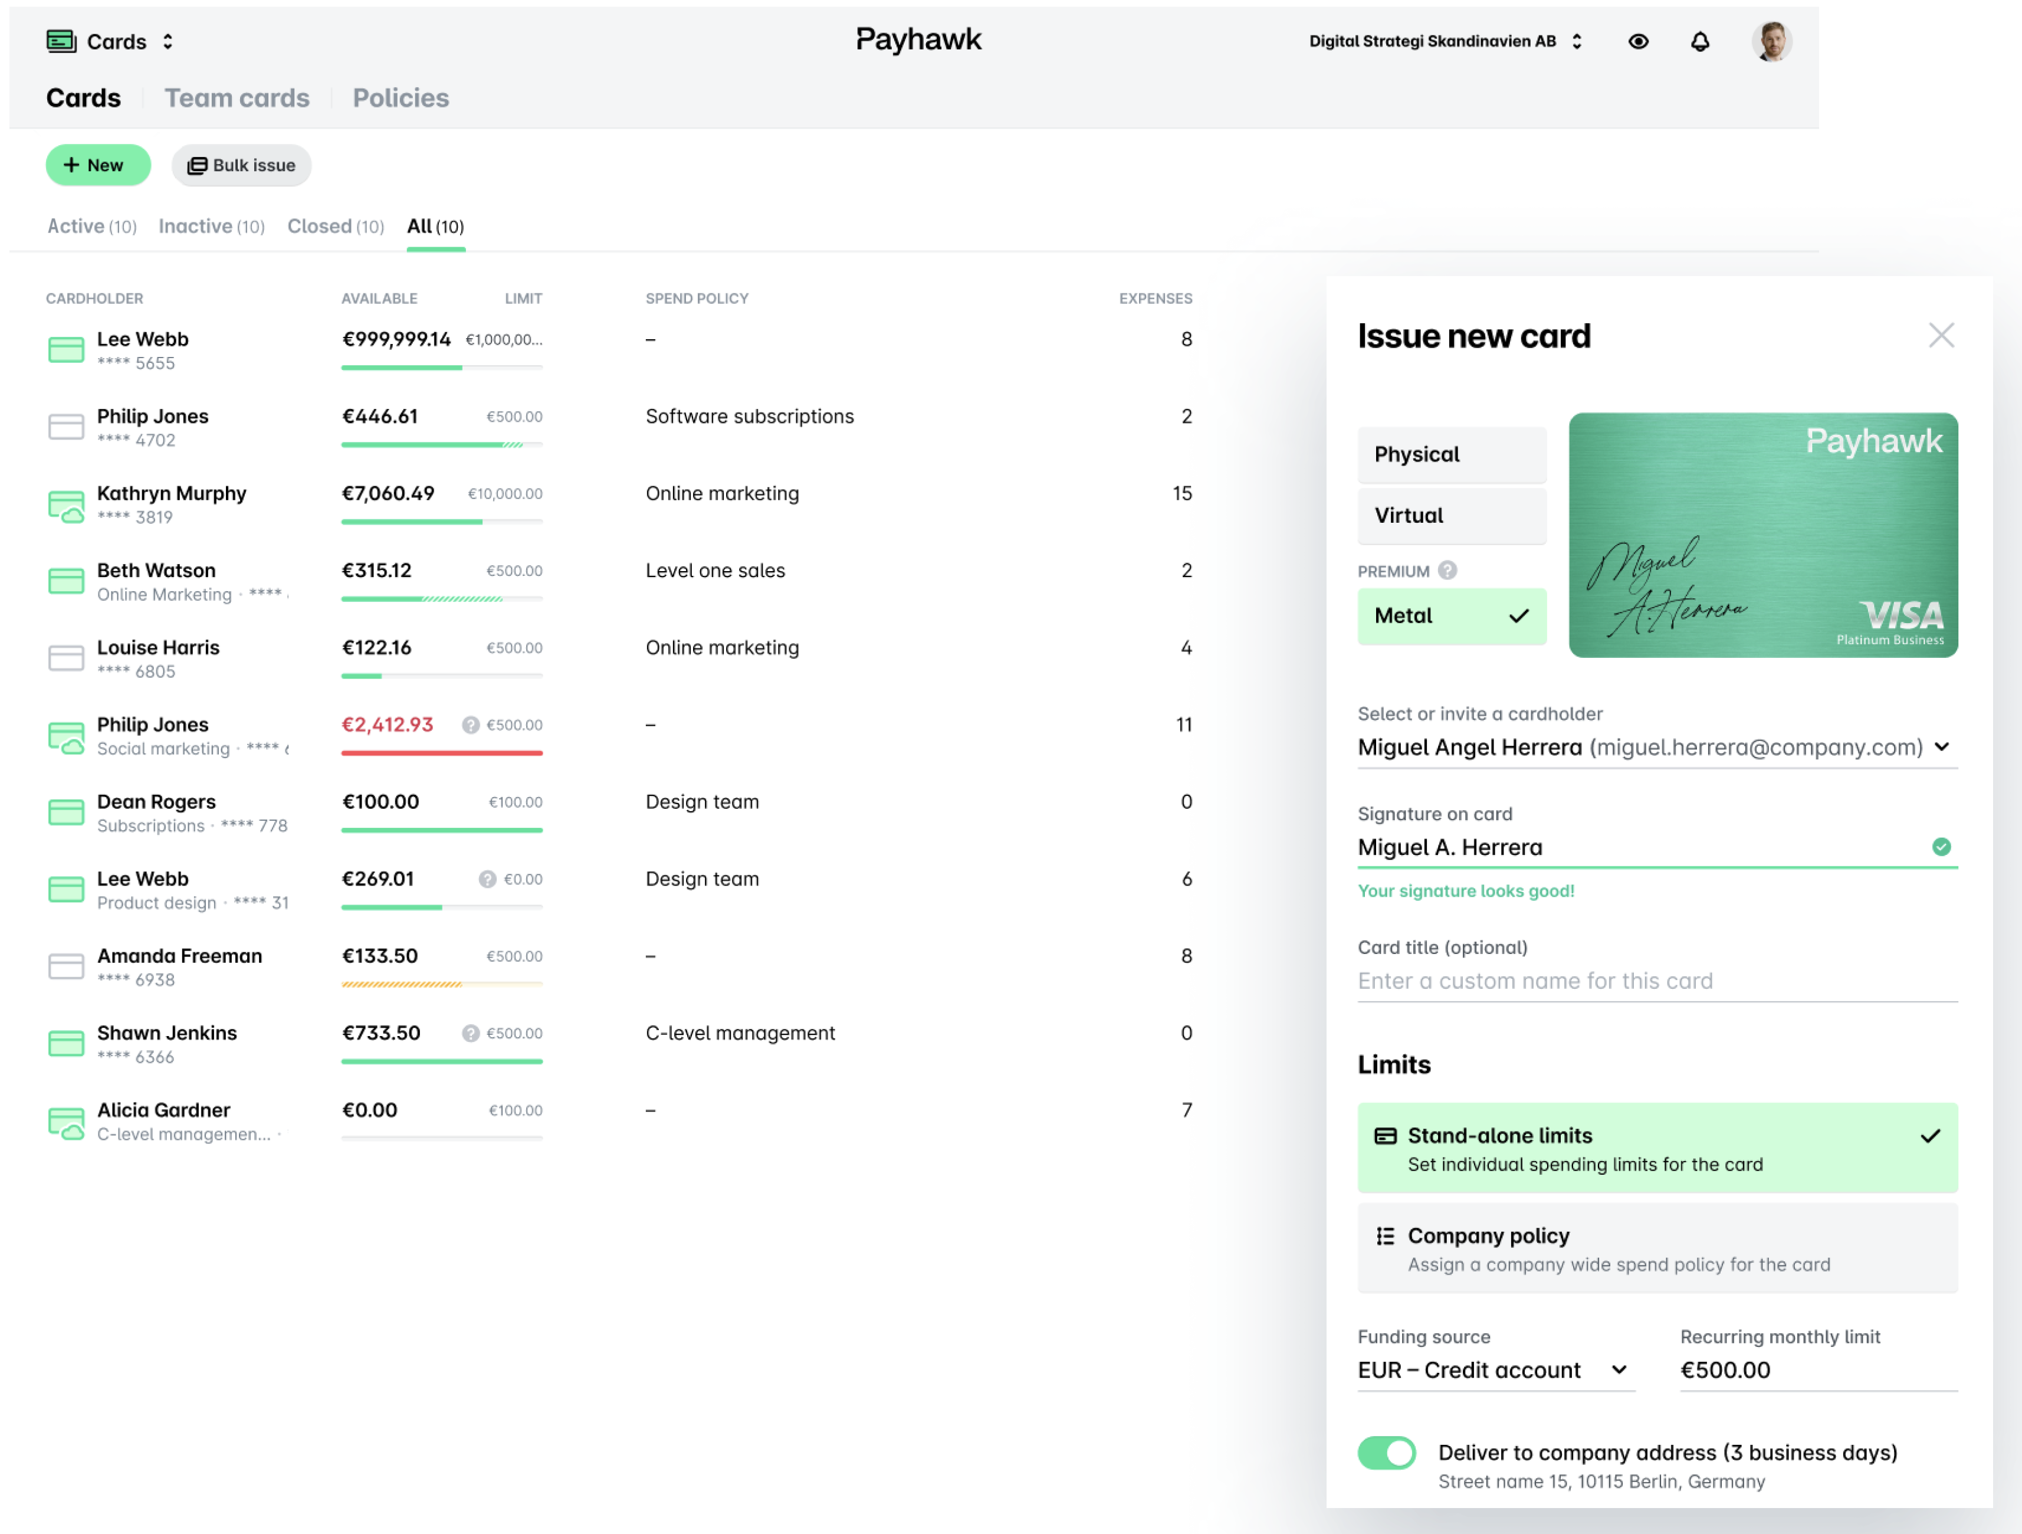Toggle Deliver to company address switch
The image size is (2022, 1534).
click(1386, 1453)
